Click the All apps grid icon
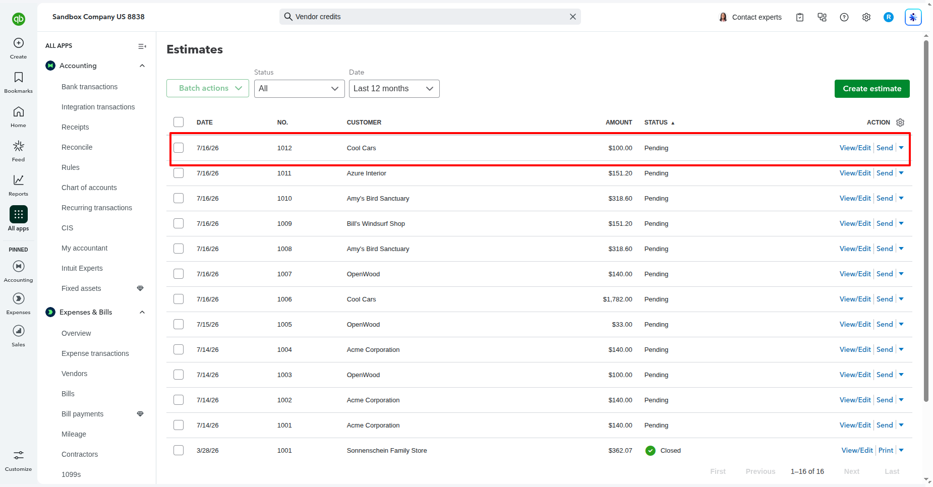 19,214
